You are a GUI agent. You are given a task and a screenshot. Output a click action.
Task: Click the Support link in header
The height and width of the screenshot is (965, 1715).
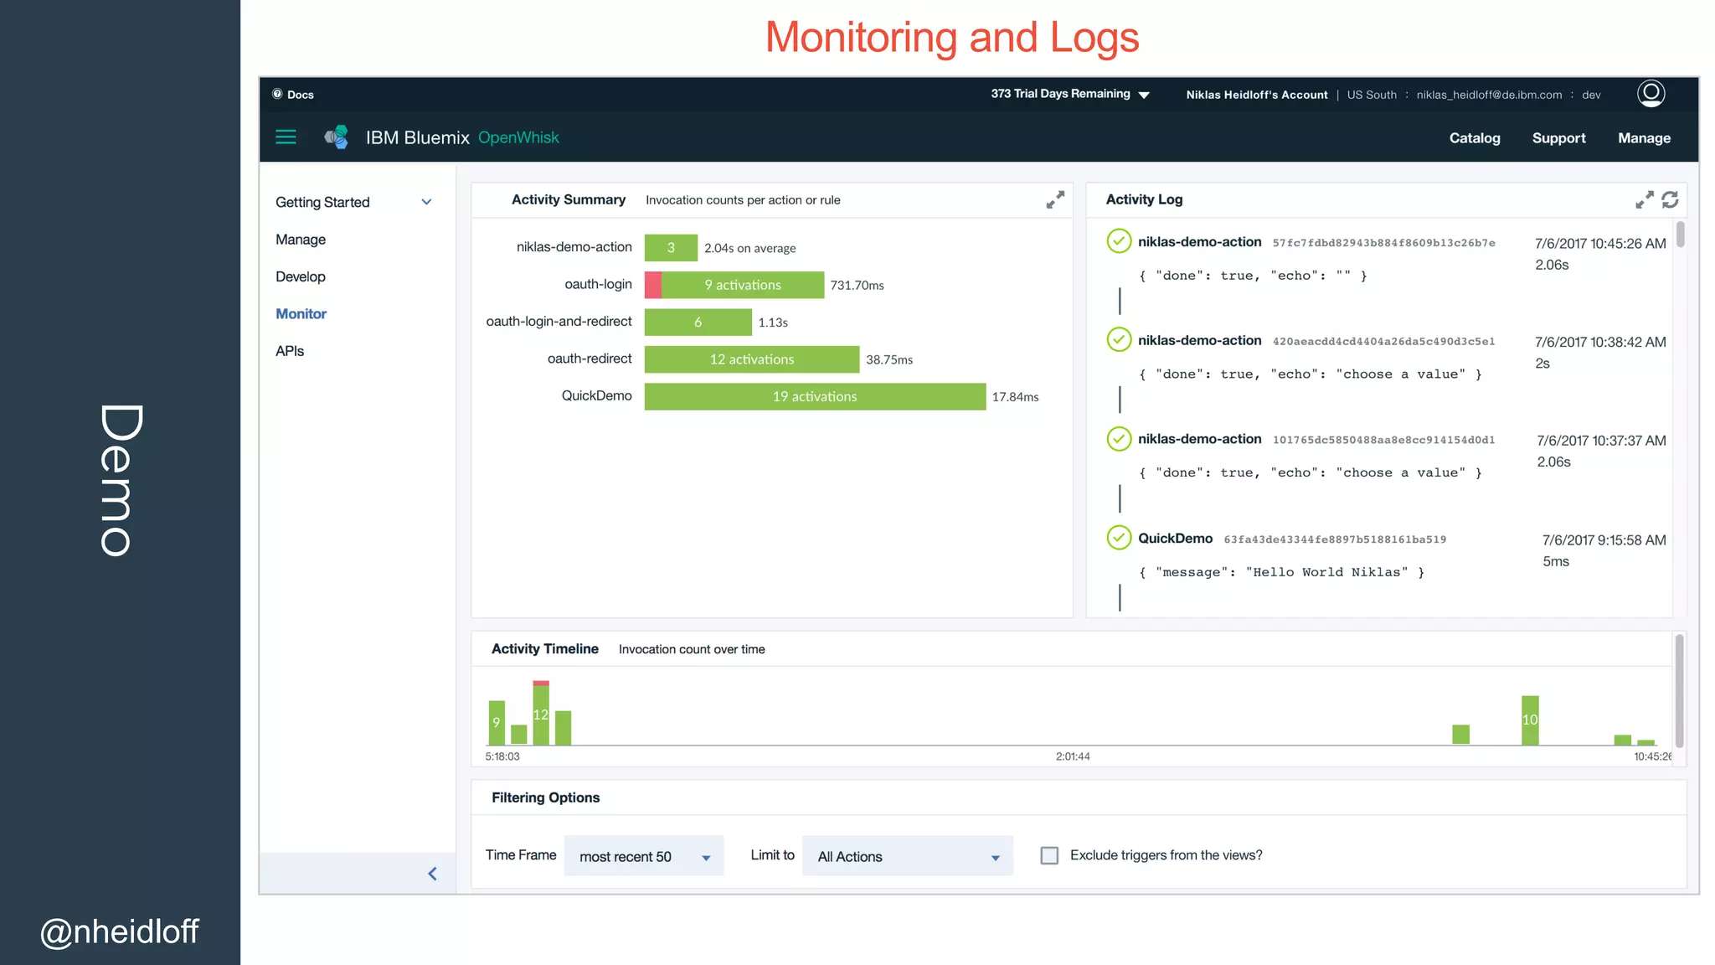(x=1558, y=138)
